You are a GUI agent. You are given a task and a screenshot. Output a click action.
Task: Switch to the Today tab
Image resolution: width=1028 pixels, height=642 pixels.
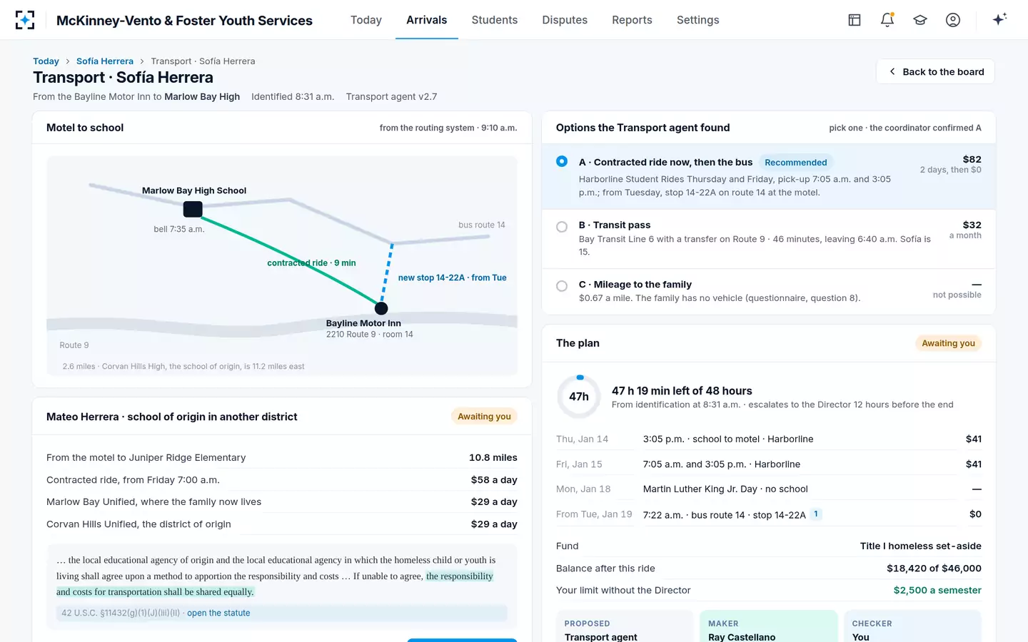click(366, 20)
